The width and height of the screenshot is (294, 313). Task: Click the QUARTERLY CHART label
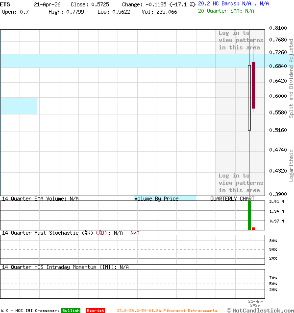click(x=232, y=199)
